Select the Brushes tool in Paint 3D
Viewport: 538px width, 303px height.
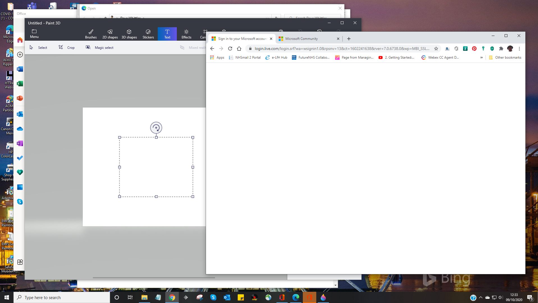91,34
